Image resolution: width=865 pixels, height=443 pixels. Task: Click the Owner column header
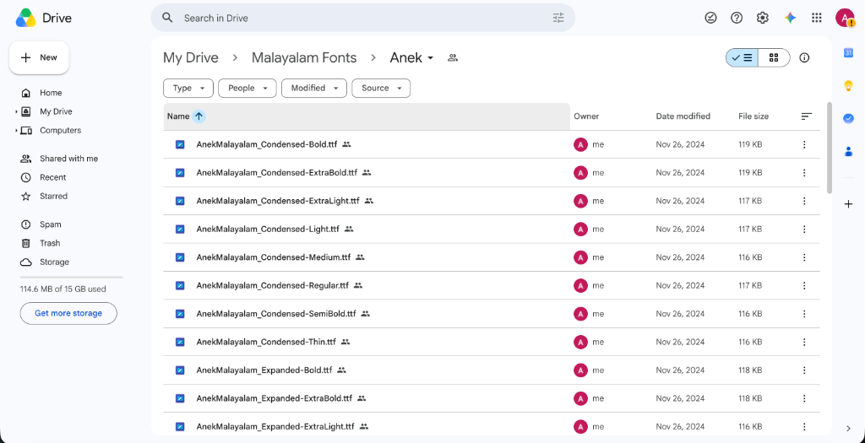point(586,116)
